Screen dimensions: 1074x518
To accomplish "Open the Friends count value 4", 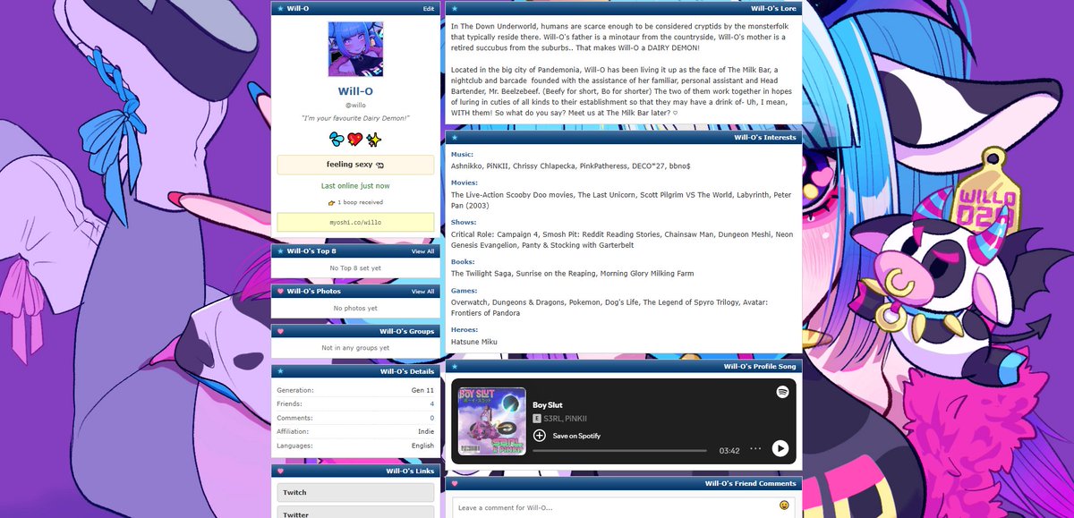I will 431,404.
